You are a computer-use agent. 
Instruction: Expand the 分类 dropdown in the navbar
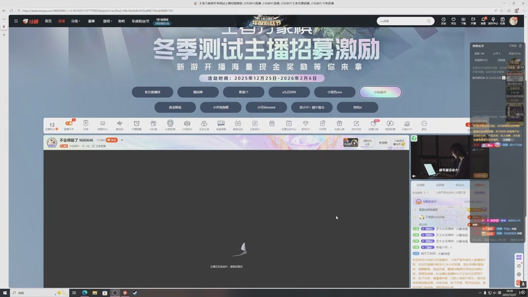click(75, 21)
